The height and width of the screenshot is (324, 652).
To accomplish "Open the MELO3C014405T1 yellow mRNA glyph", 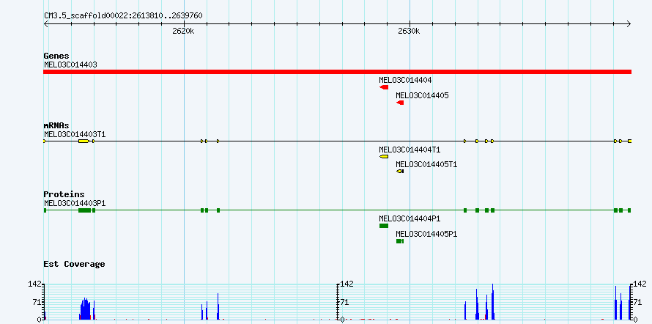I will point(400,172).
